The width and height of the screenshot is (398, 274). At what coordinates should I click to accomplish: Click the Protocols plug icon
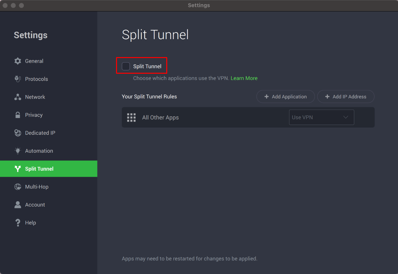click(18, 79)
